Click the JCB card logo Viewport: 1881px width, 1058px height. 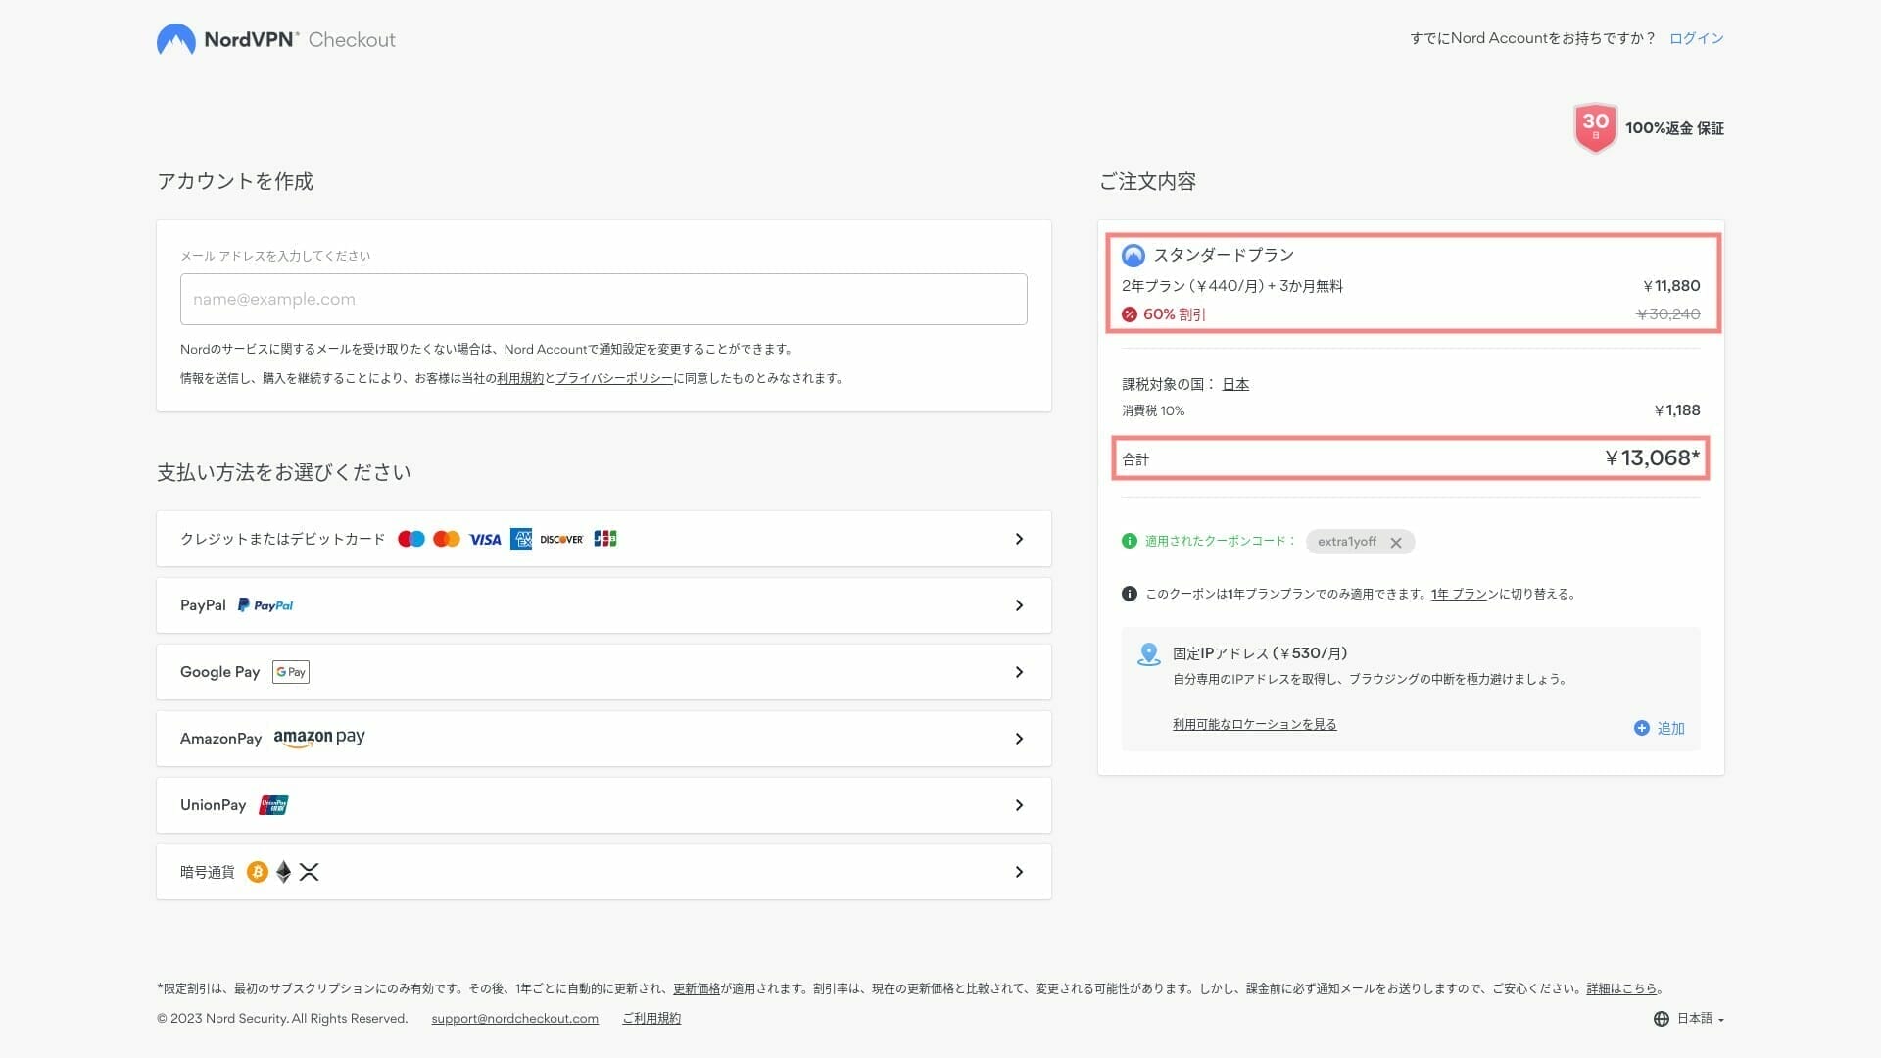point(605,539)
